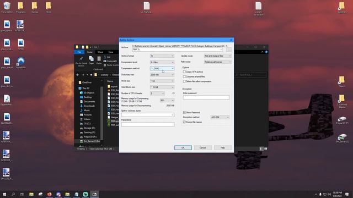Screen dimensions: 353x198
Task: Open Steam folder on desktop
Action: tap(342, 81)
